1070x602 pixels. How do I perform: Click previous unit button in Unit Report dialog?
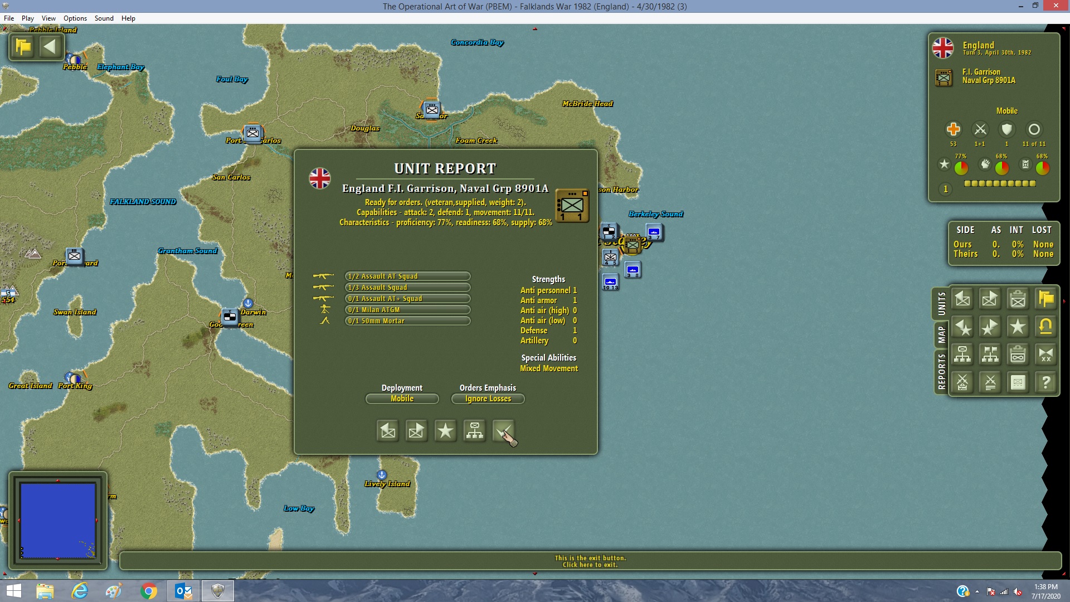(x=388, y=431)
